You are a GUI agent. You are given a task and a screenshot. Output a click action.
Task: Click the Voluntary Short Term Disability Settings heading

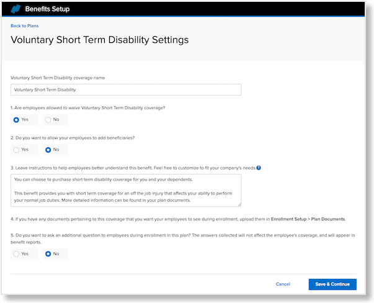coord(100,40)
